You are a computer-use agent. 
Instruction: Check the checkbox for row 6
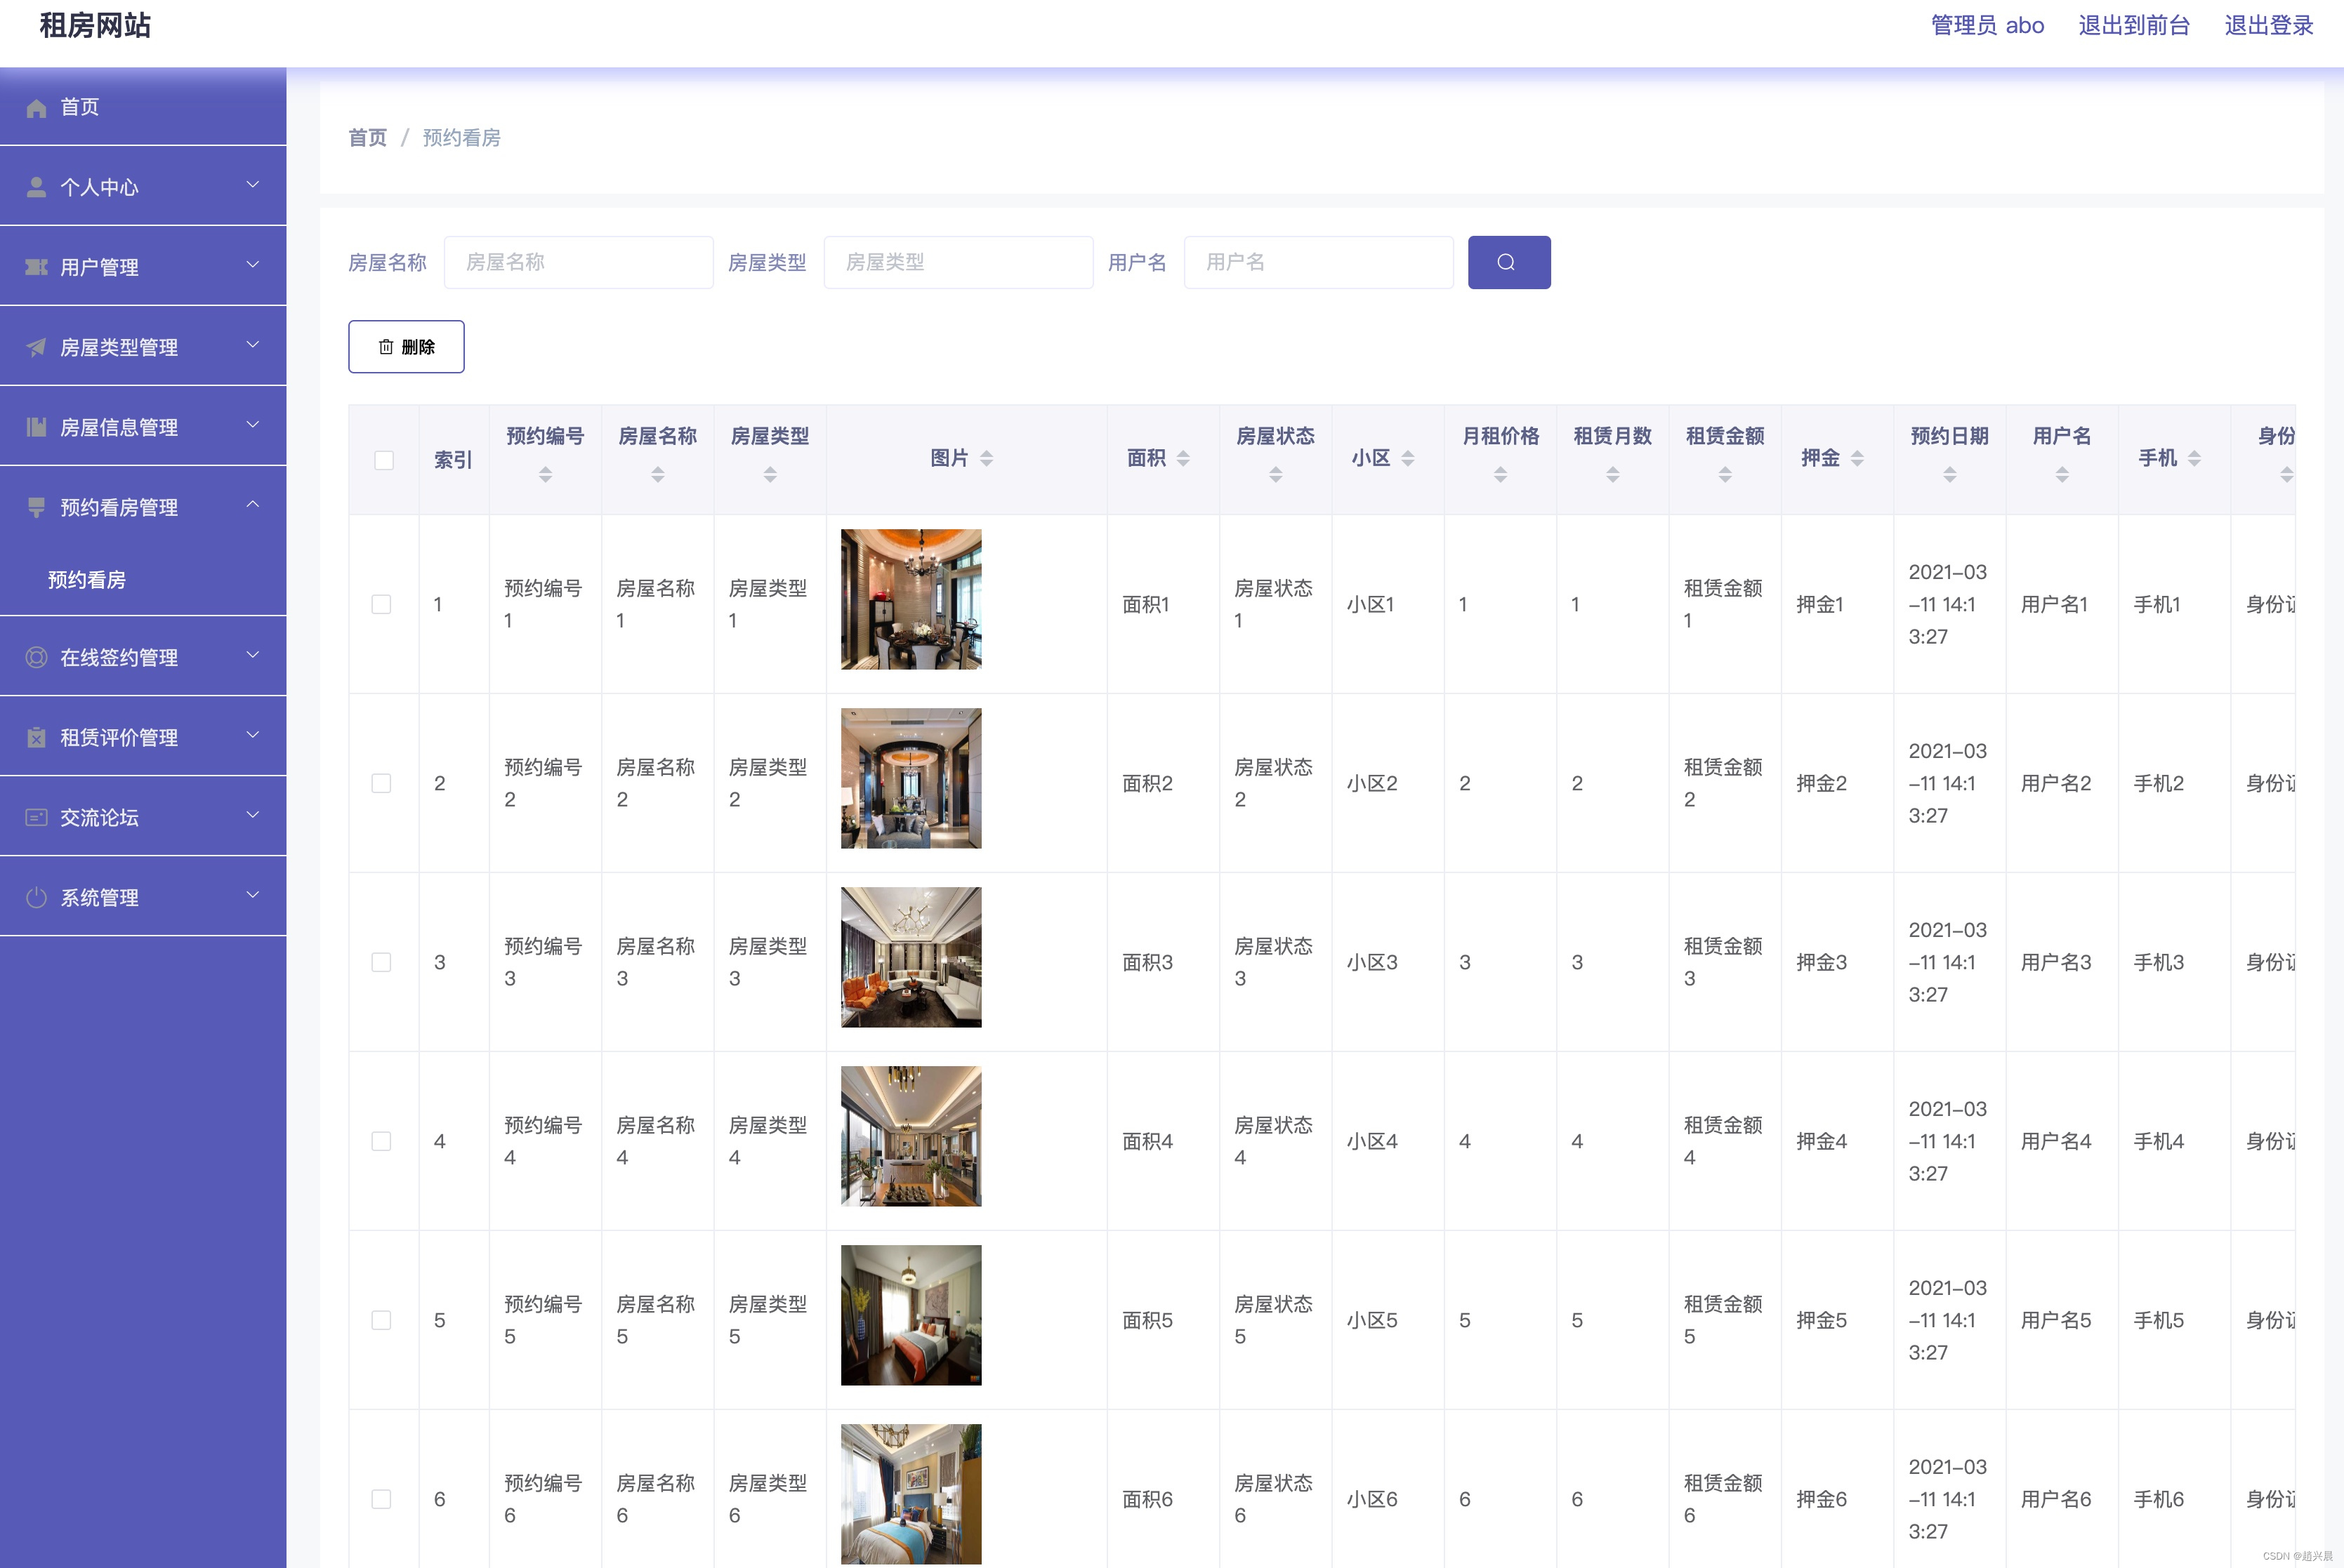[381, 1499]
